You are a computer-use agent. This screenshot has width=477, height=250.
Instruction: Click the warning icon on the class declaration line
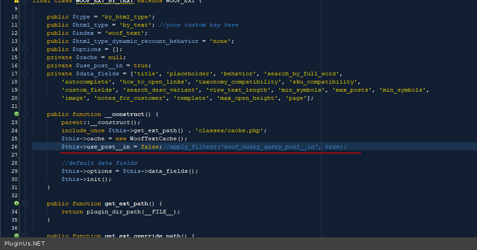17,1
